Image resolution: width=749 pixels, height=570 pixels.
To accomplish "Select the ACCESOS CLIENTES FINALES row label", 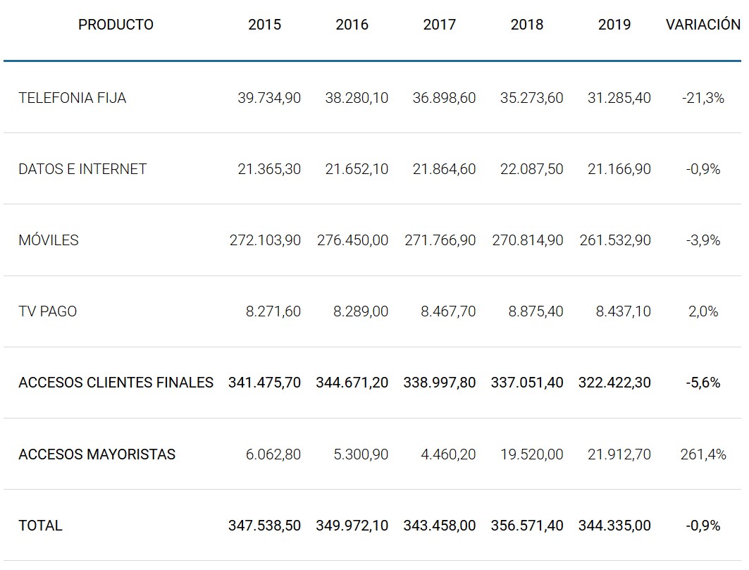I will pos(116,383).
